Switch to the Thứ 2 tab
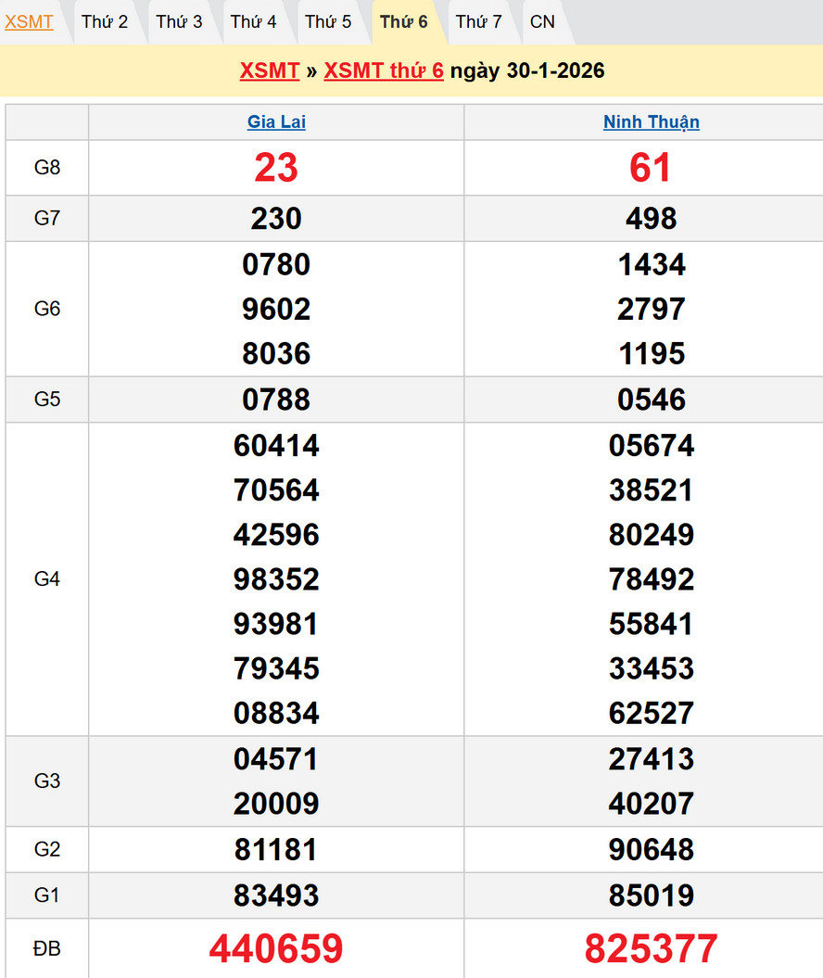The width and height of the screenshot is (823, 978). 105,21
